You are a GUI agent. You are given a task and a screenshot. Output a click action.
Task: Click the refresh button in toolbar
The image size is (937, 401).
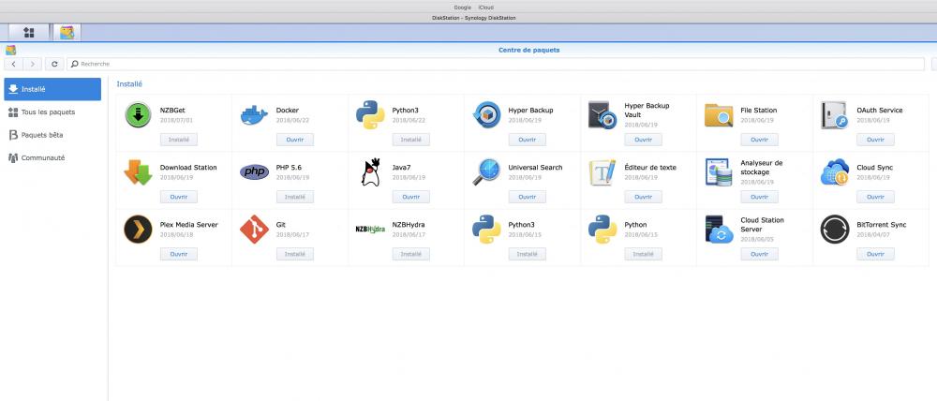[x=55, y=64]
